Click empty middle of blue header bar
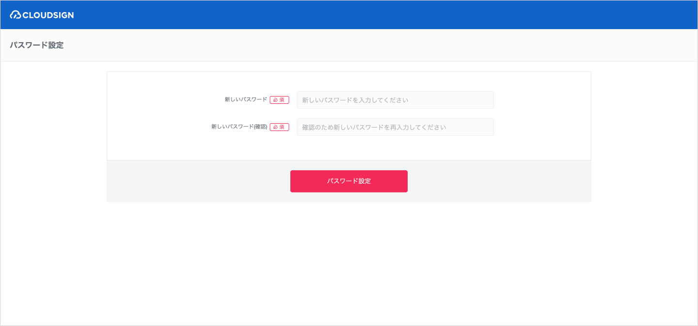The width and height of the screenshot is (698, 326). click(349, 15)
